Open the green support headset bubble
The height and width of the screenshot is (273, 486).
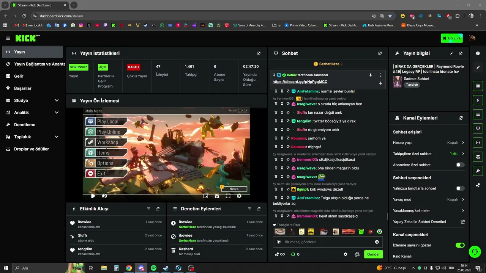point(474,251)
